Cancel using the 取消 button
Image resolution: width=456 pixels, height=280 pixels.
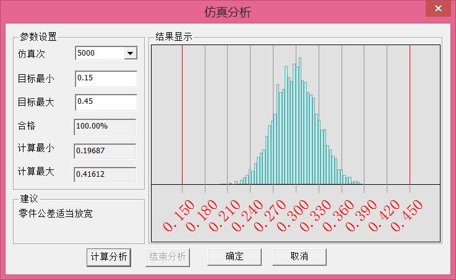point(299,257)
